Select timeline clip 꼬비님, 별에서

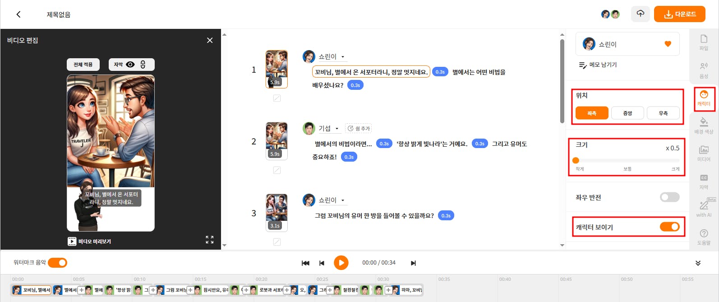[x=31, y=290]
